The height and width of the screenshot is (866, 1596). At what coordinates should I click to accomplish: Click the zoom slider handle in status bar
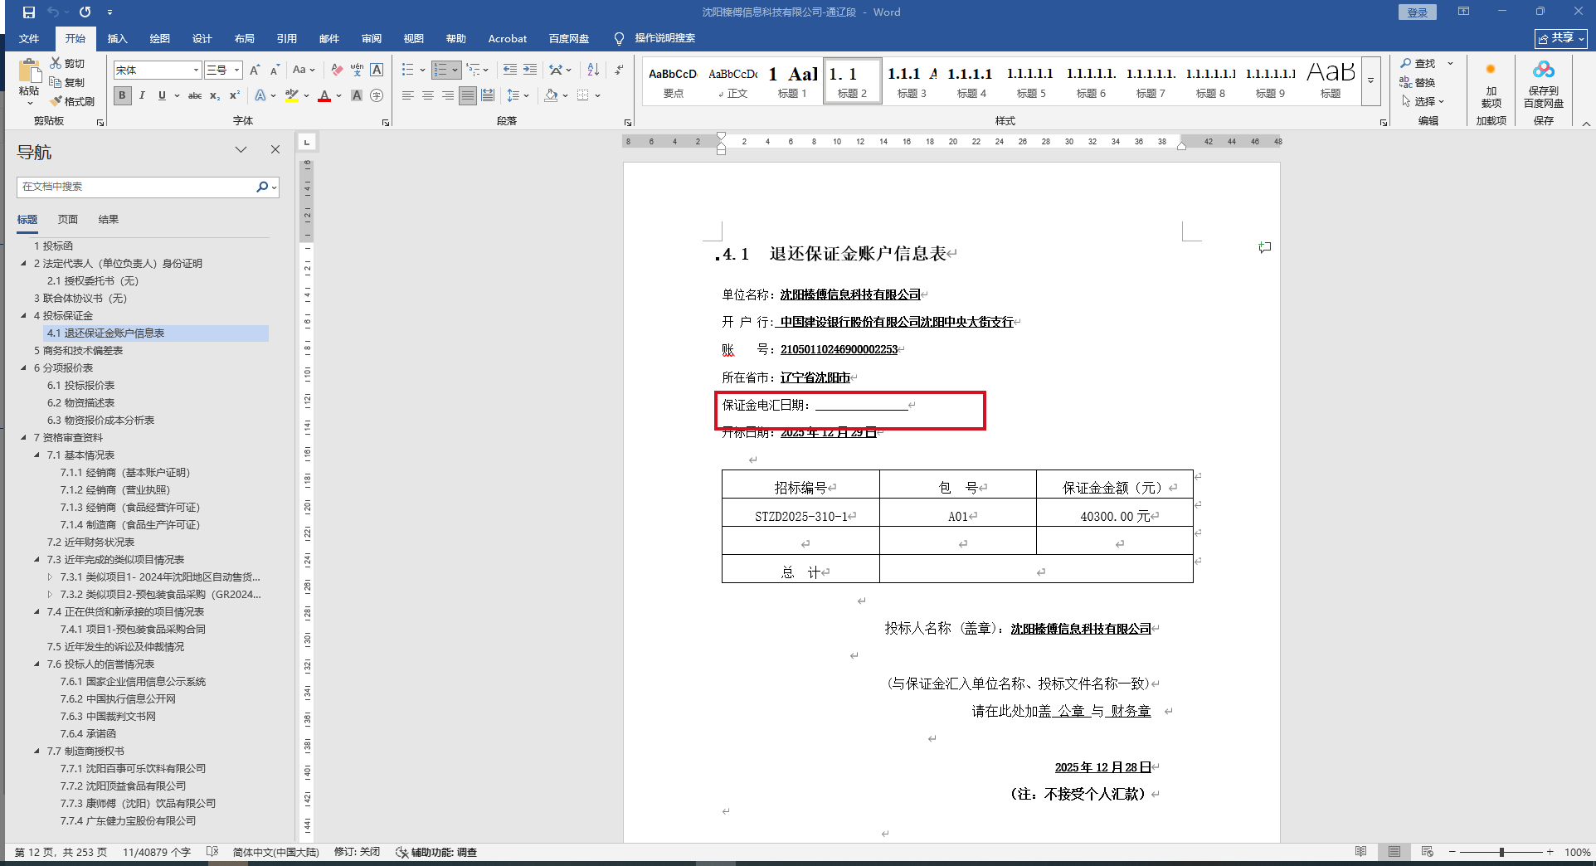[x=1501, y=852]
